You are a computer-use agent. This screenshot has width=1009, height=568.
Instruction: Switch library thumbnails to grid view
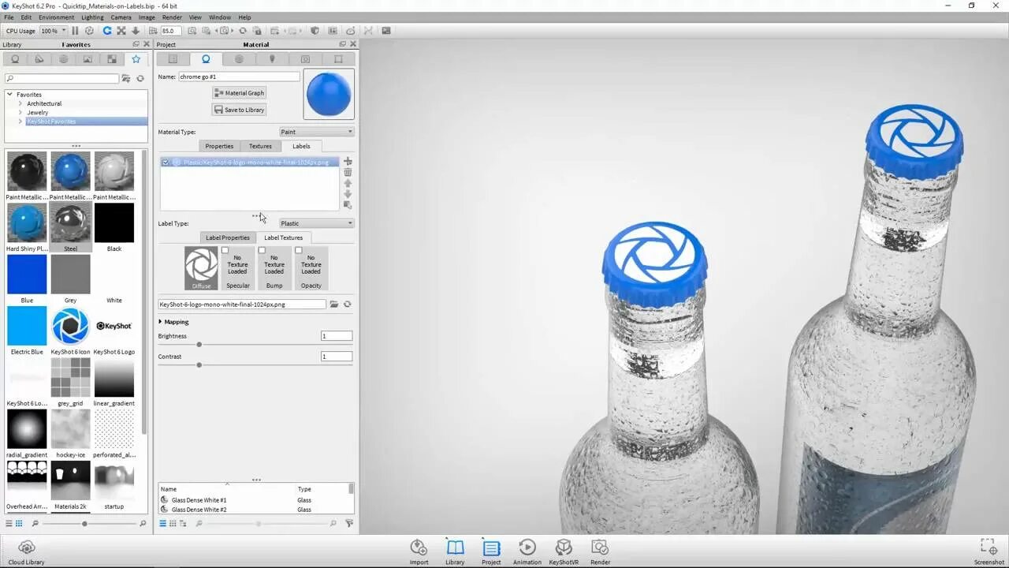click(x=19, y=523)
